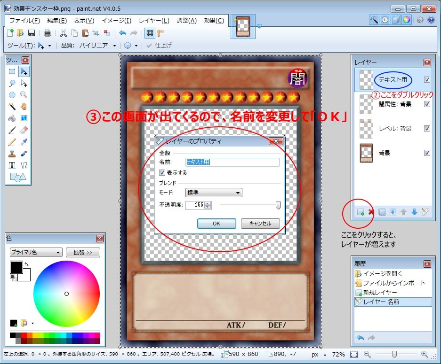Open layer properties icon in Layers panel
Image resolution: width=441 pixels, height=364 pixels.
[425, 212]
